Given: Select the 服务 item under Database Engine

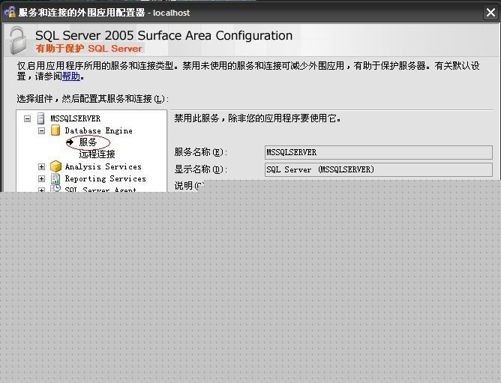Looking at the screenshot, I should click(x=88, y=142).
